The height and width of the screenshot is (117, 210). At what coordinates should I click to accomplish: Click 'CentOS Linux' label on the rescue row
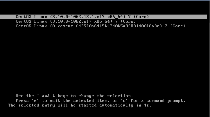coord(31,26)
